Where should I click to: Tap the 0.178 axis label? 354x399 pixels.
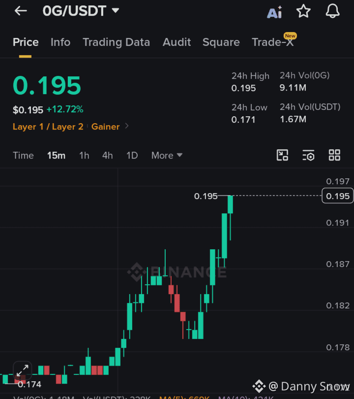(338, 347)
